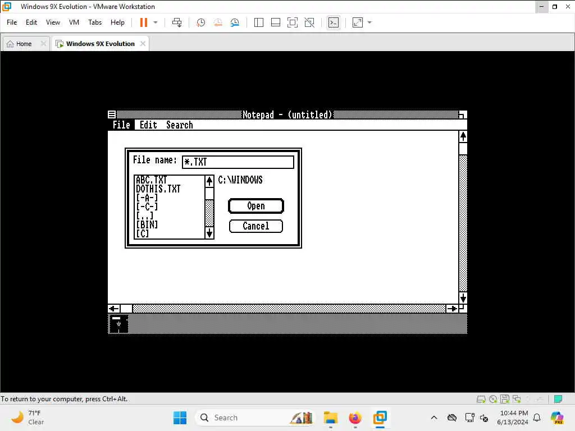
Task: Toggle console view button
Action: (x=334, y=22)
